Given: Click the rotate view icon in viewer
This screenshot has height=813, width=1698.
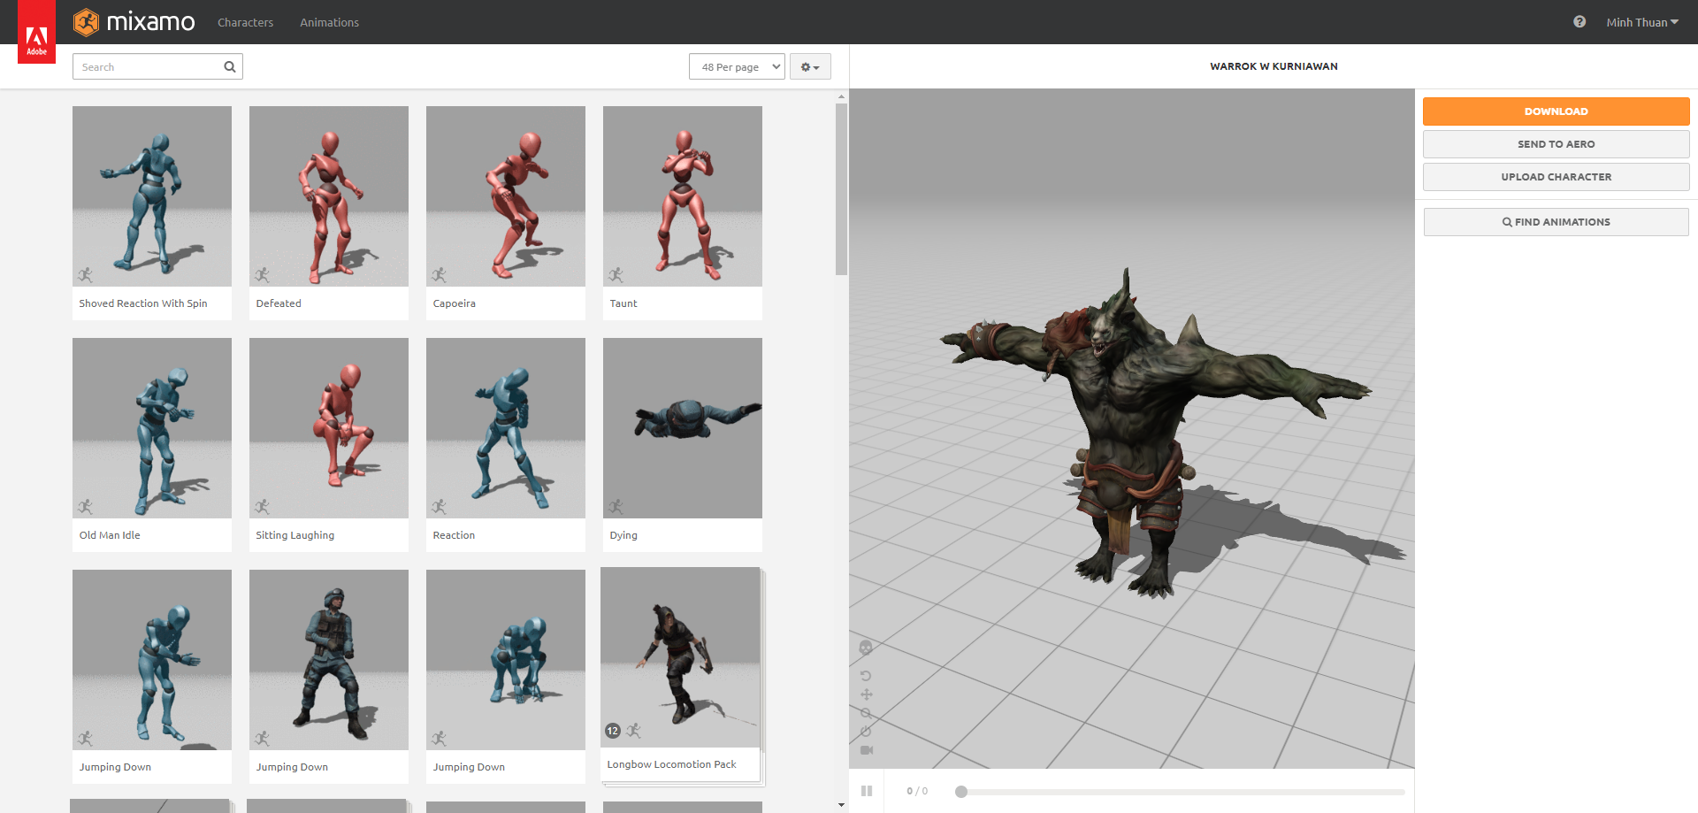Looking at the screenshot, I should click(x=866, y=676).
